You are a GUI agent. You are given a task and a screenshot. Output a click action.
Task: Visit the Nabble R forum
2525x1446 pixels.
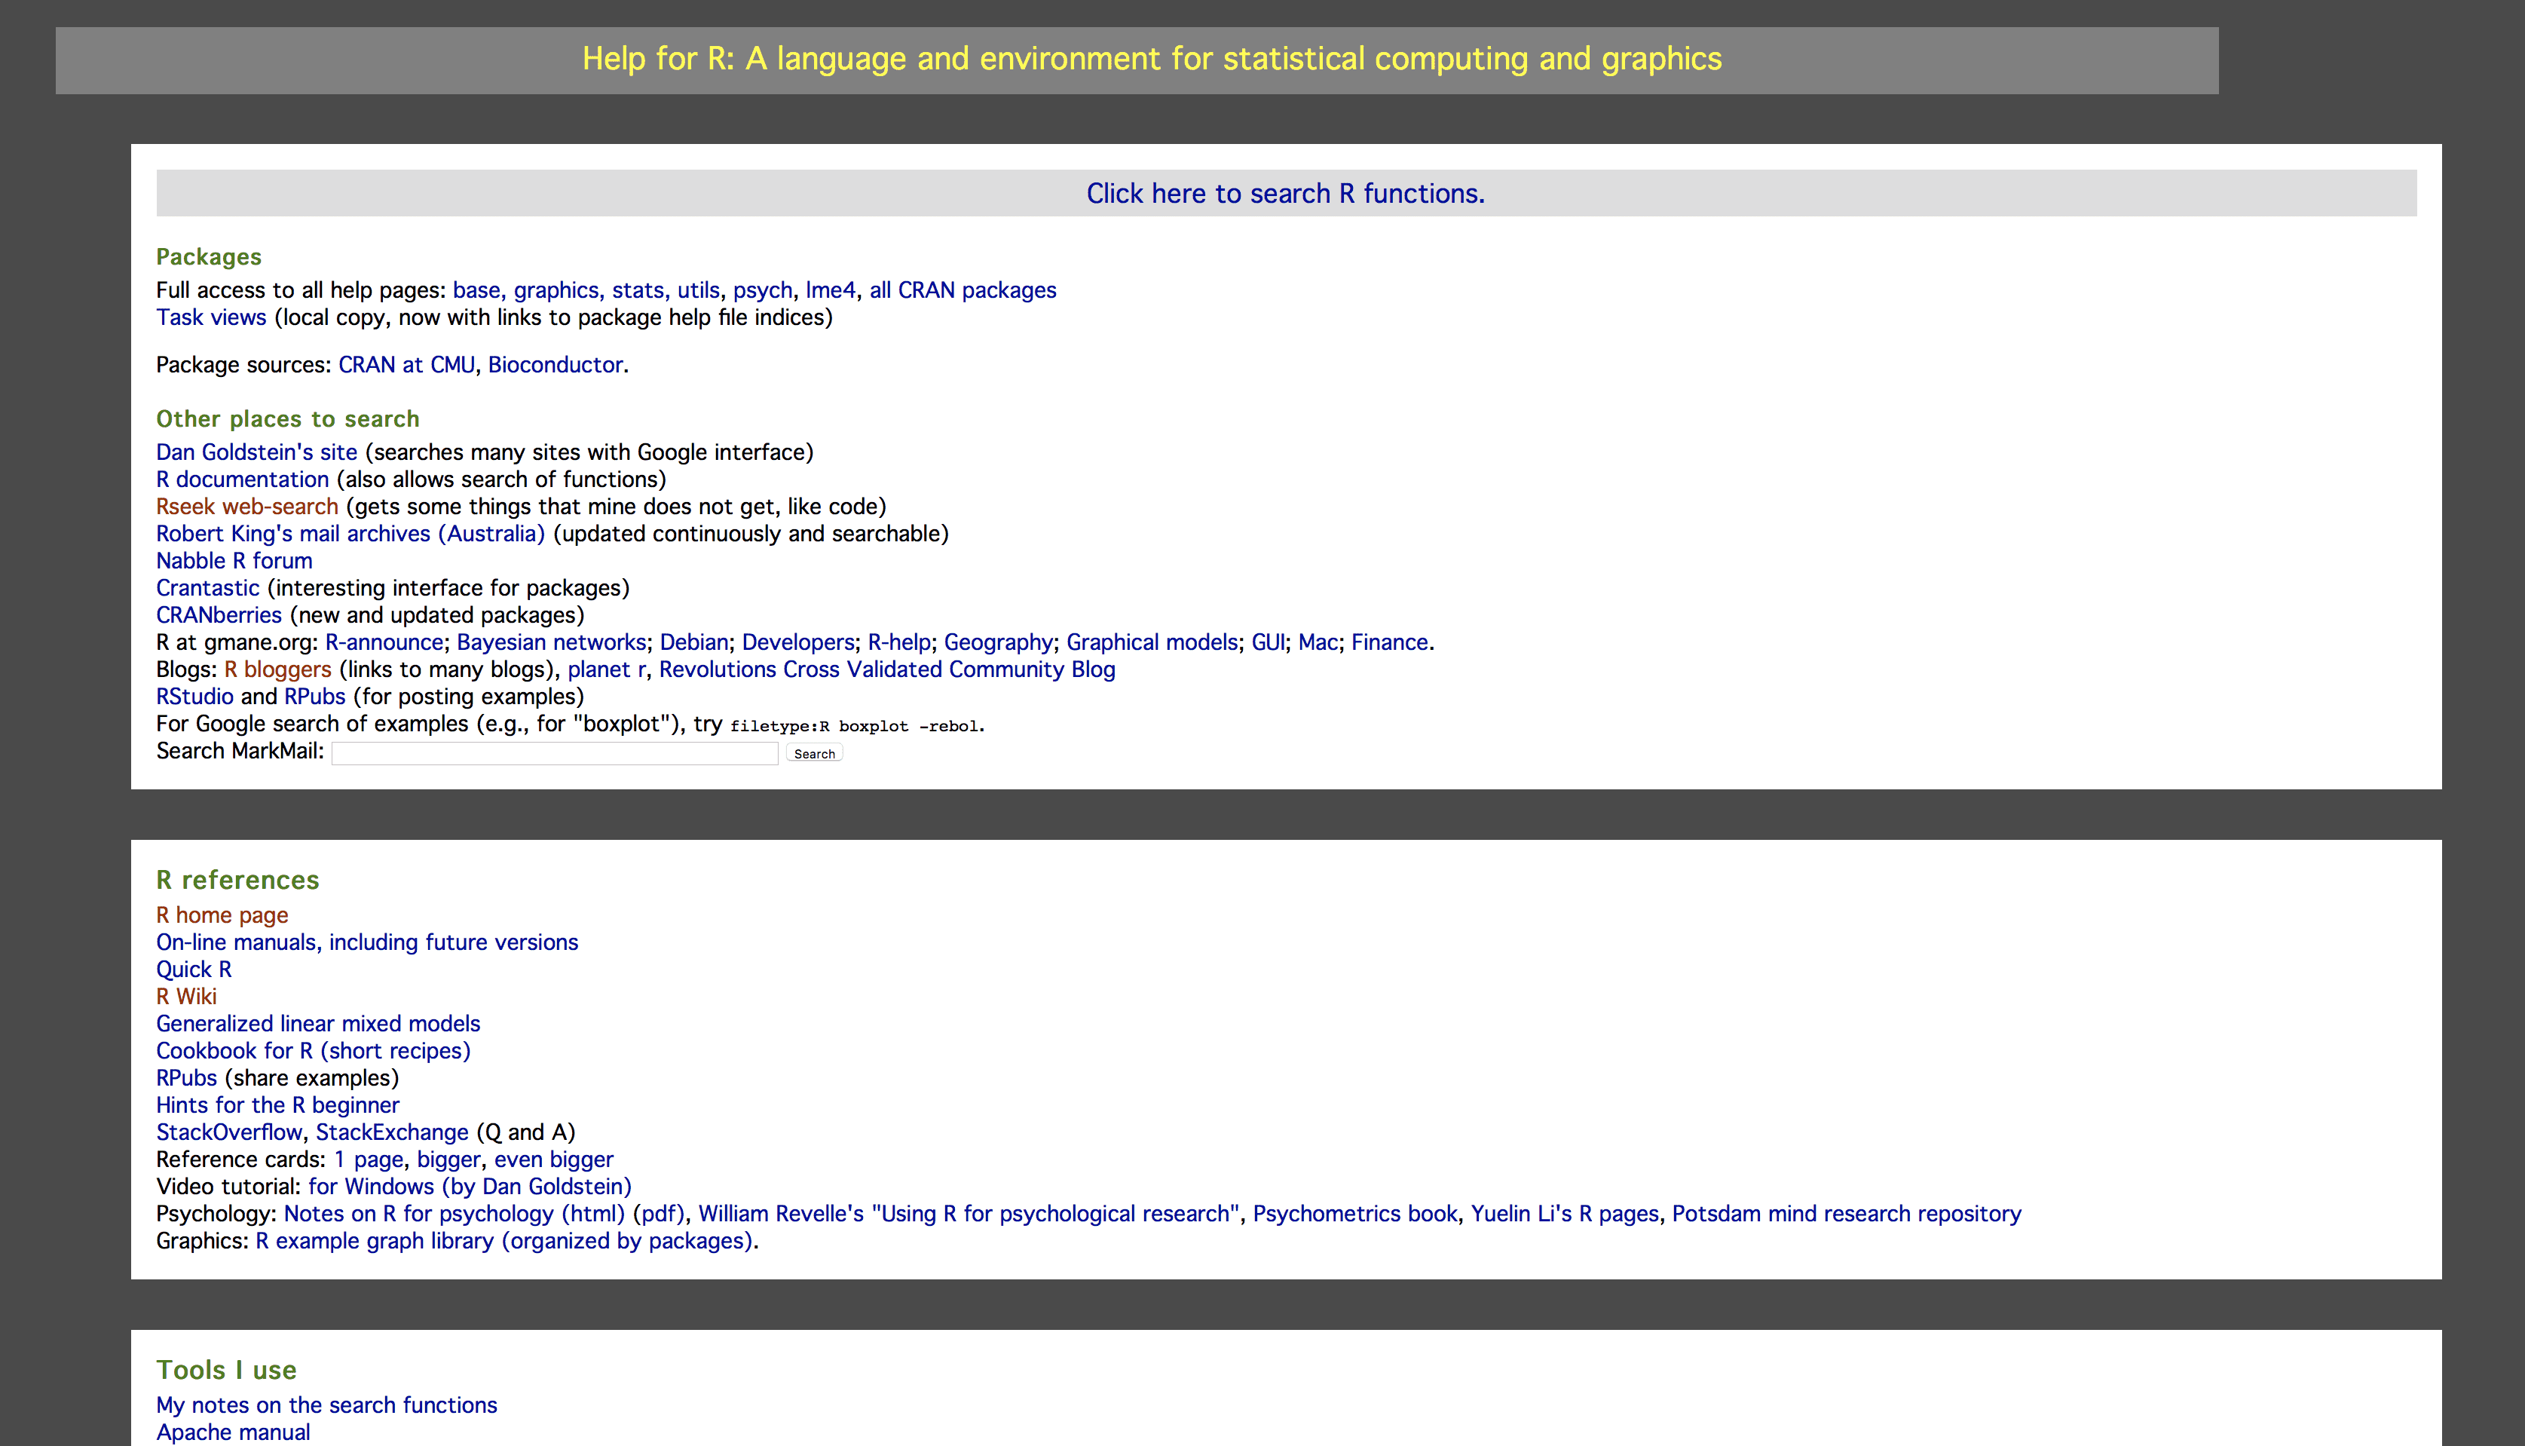point(234,560)
